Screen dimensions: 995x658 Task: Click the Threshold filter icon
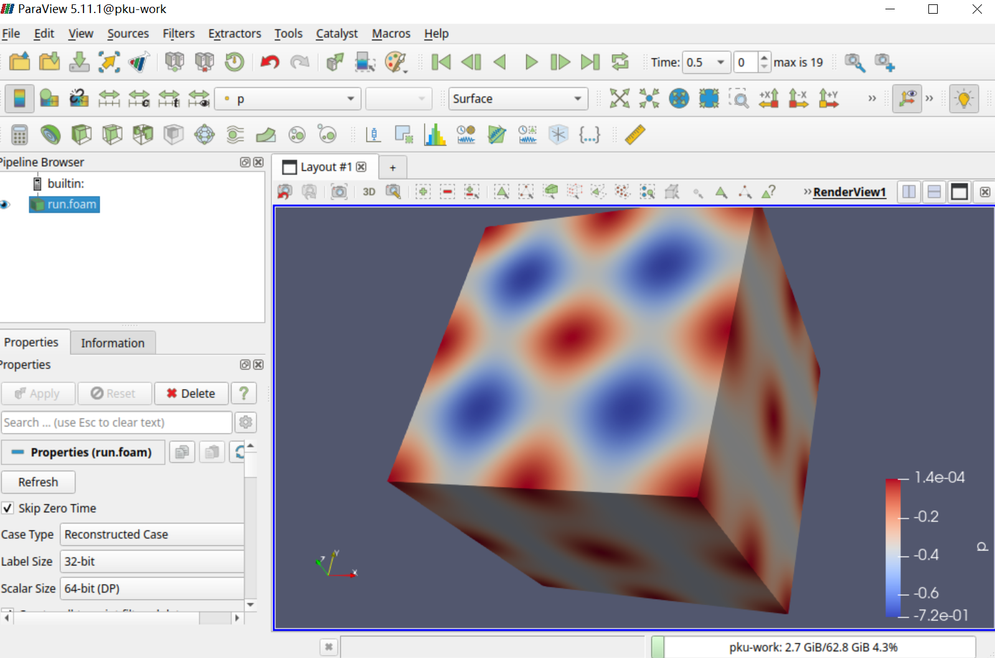click(x=143, y=134)
